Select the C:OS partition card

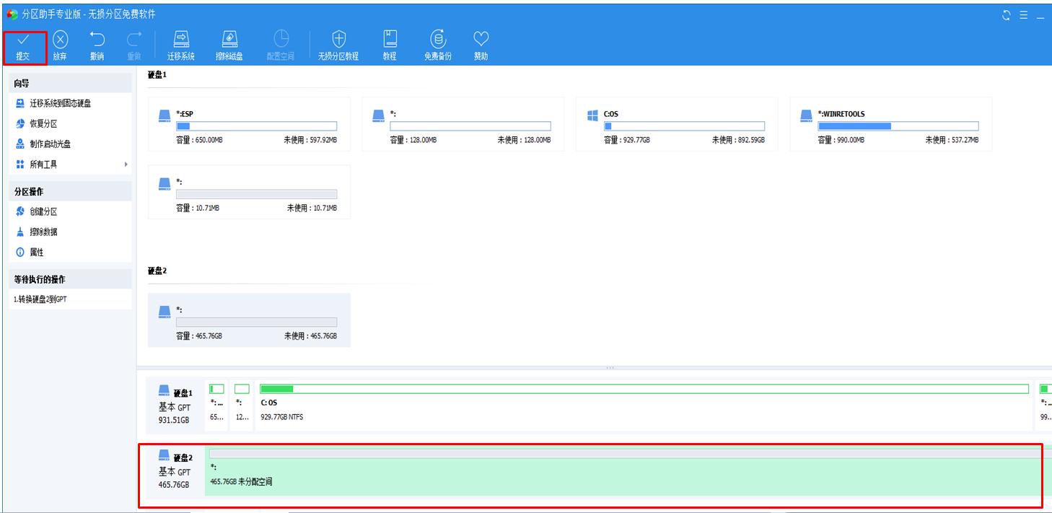pyautogui.click(x=676, y=124)
